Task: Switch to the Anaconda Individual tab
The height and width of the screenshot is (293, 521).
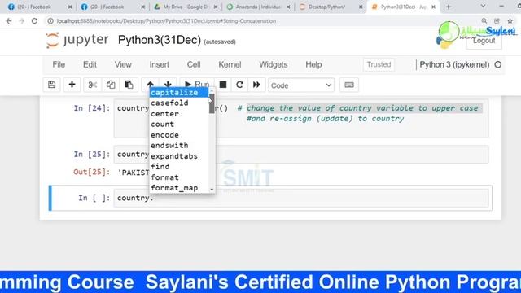Action: pyautogui.click(x=258, y=7)
